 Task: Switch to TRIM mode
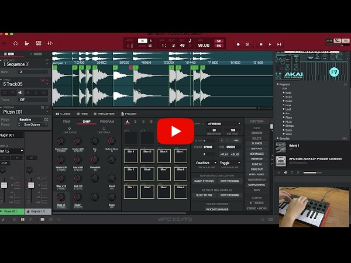pos(67,122)
